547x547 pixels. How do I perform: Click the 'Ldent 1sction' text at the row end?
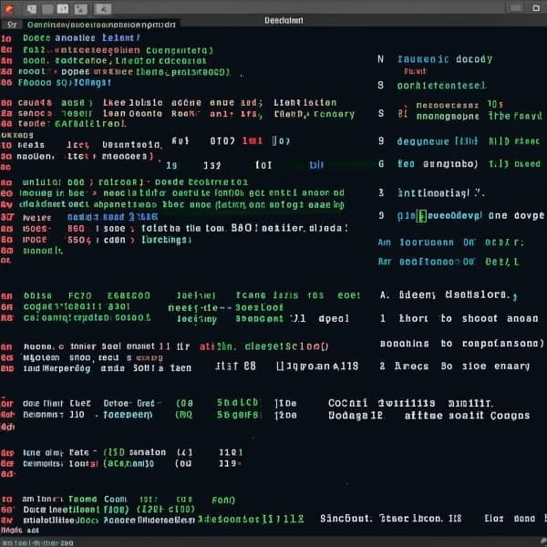pos(304,102)
